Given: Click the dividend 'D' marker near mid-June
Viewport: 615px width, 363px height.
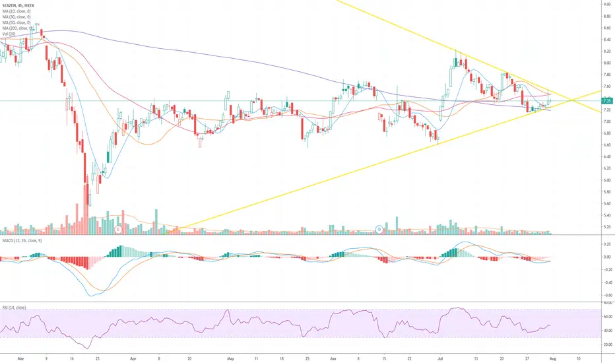Looking at the screenshot, I should [x=379, y=229].
